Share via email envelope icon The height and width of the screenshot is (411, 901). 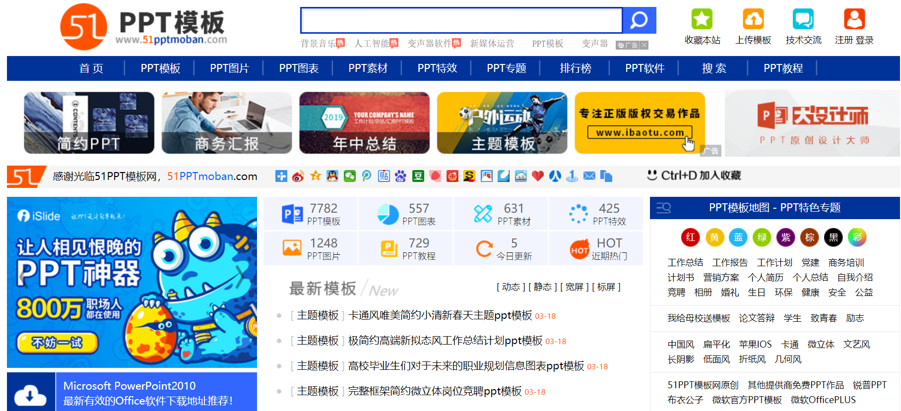coord(589,176)
